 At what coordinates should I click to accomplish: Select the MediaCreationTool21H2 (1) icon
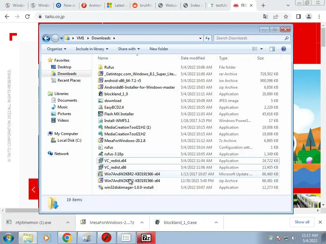[100, 127]
